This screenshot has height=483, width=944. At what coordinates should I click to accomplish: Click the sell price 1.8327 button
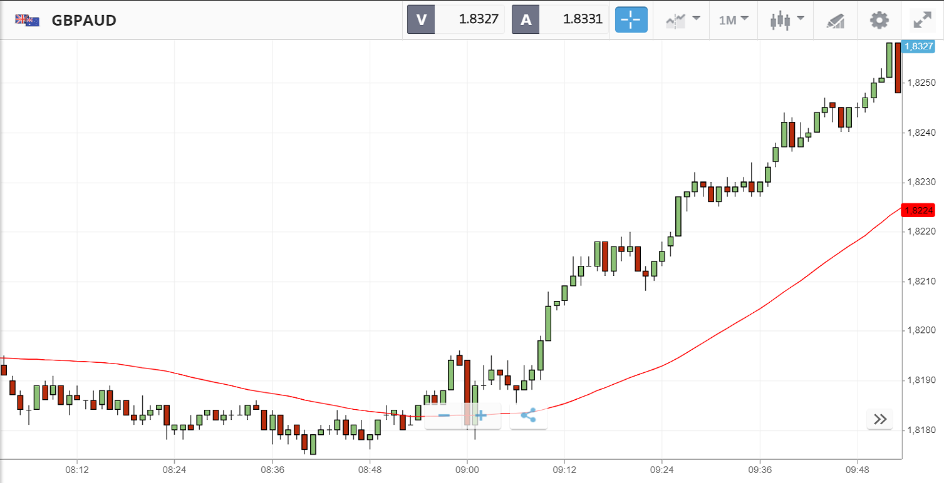point(456,19)
